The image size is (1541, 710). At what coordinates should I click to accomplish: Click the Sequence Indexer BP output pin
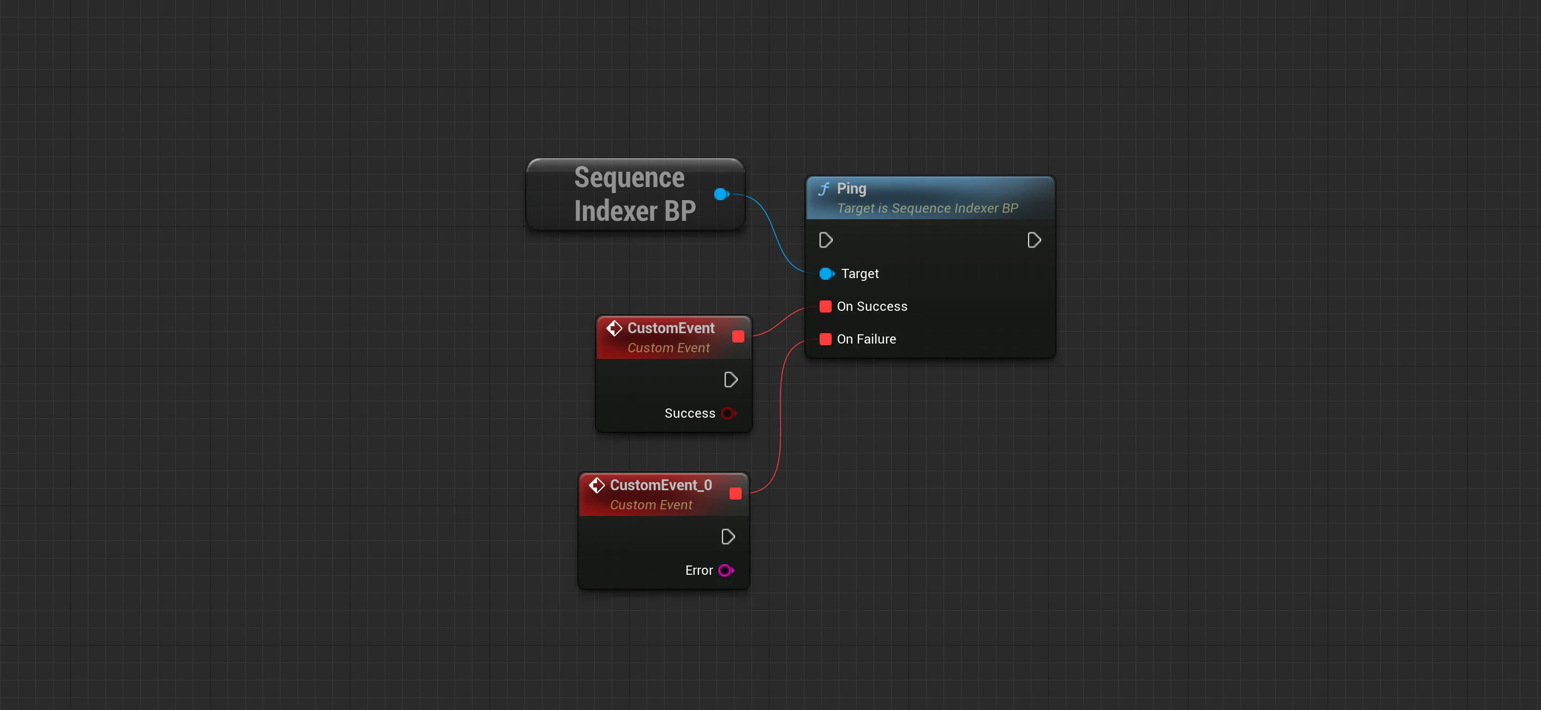pos(721,194)
